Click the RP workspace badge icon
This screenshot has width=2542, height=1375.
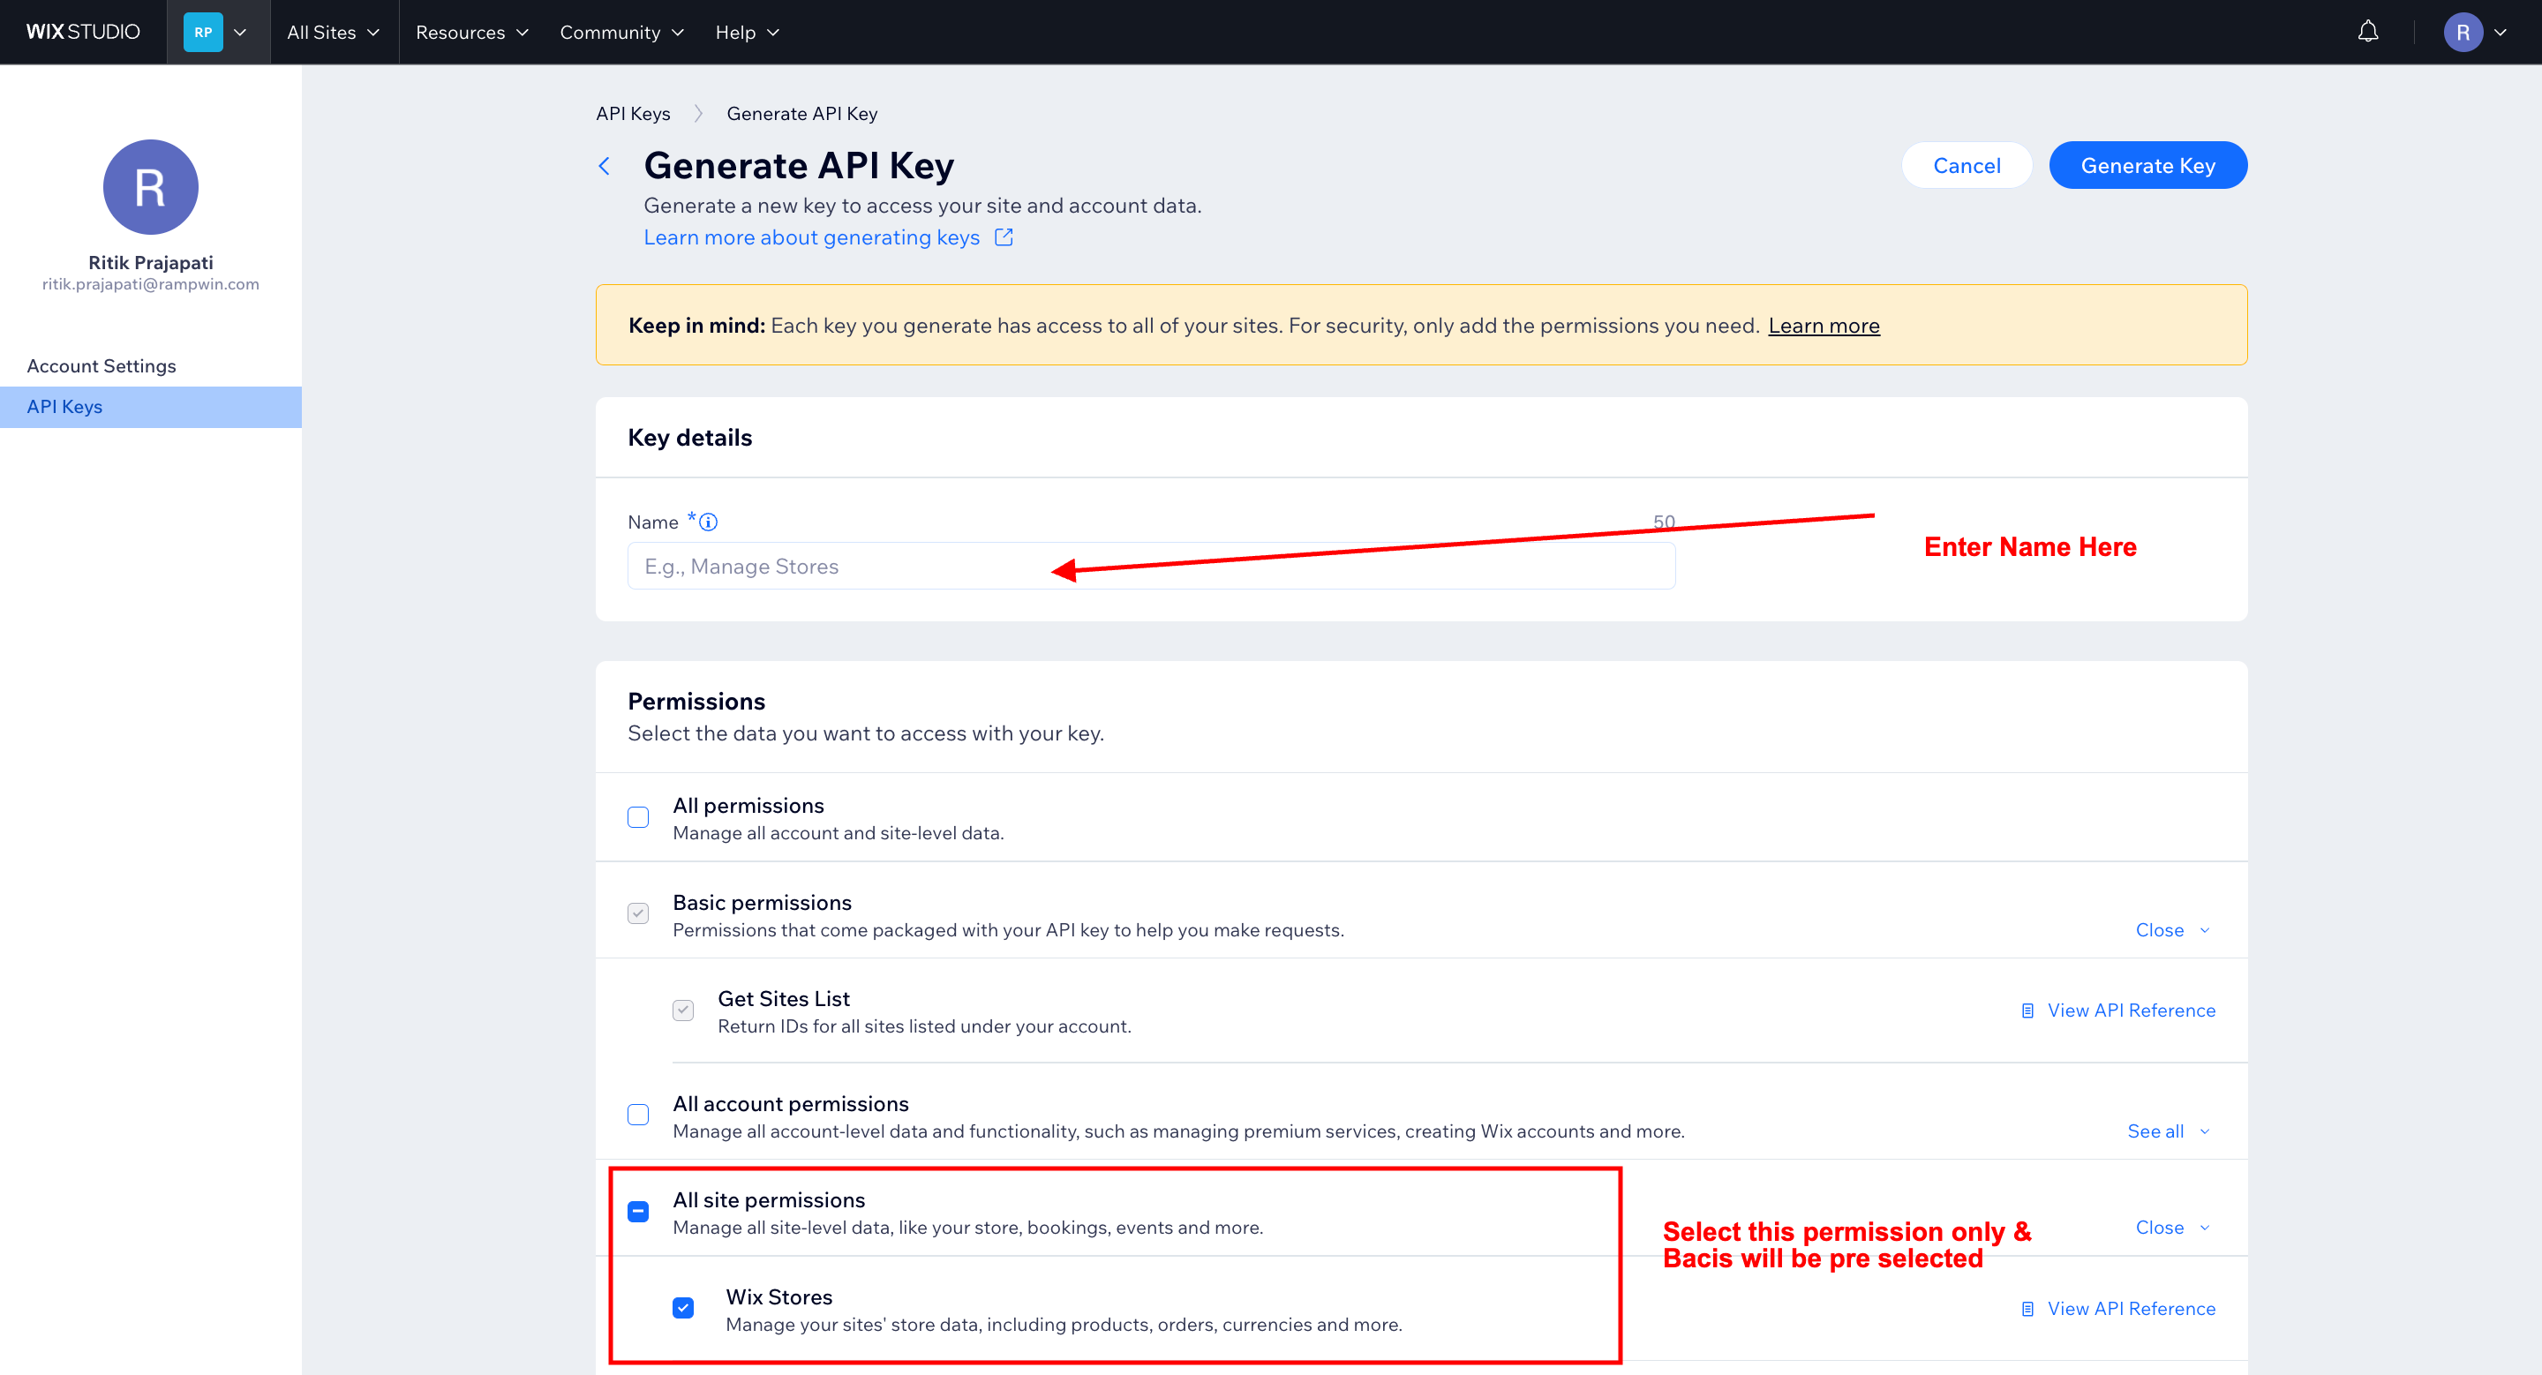(203, 32)
